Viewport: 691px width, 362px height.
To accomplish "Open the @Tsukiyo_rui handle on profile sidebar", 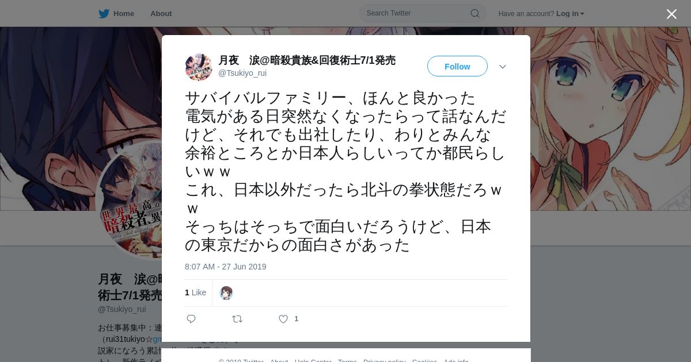I will click(x=122, y=309).
